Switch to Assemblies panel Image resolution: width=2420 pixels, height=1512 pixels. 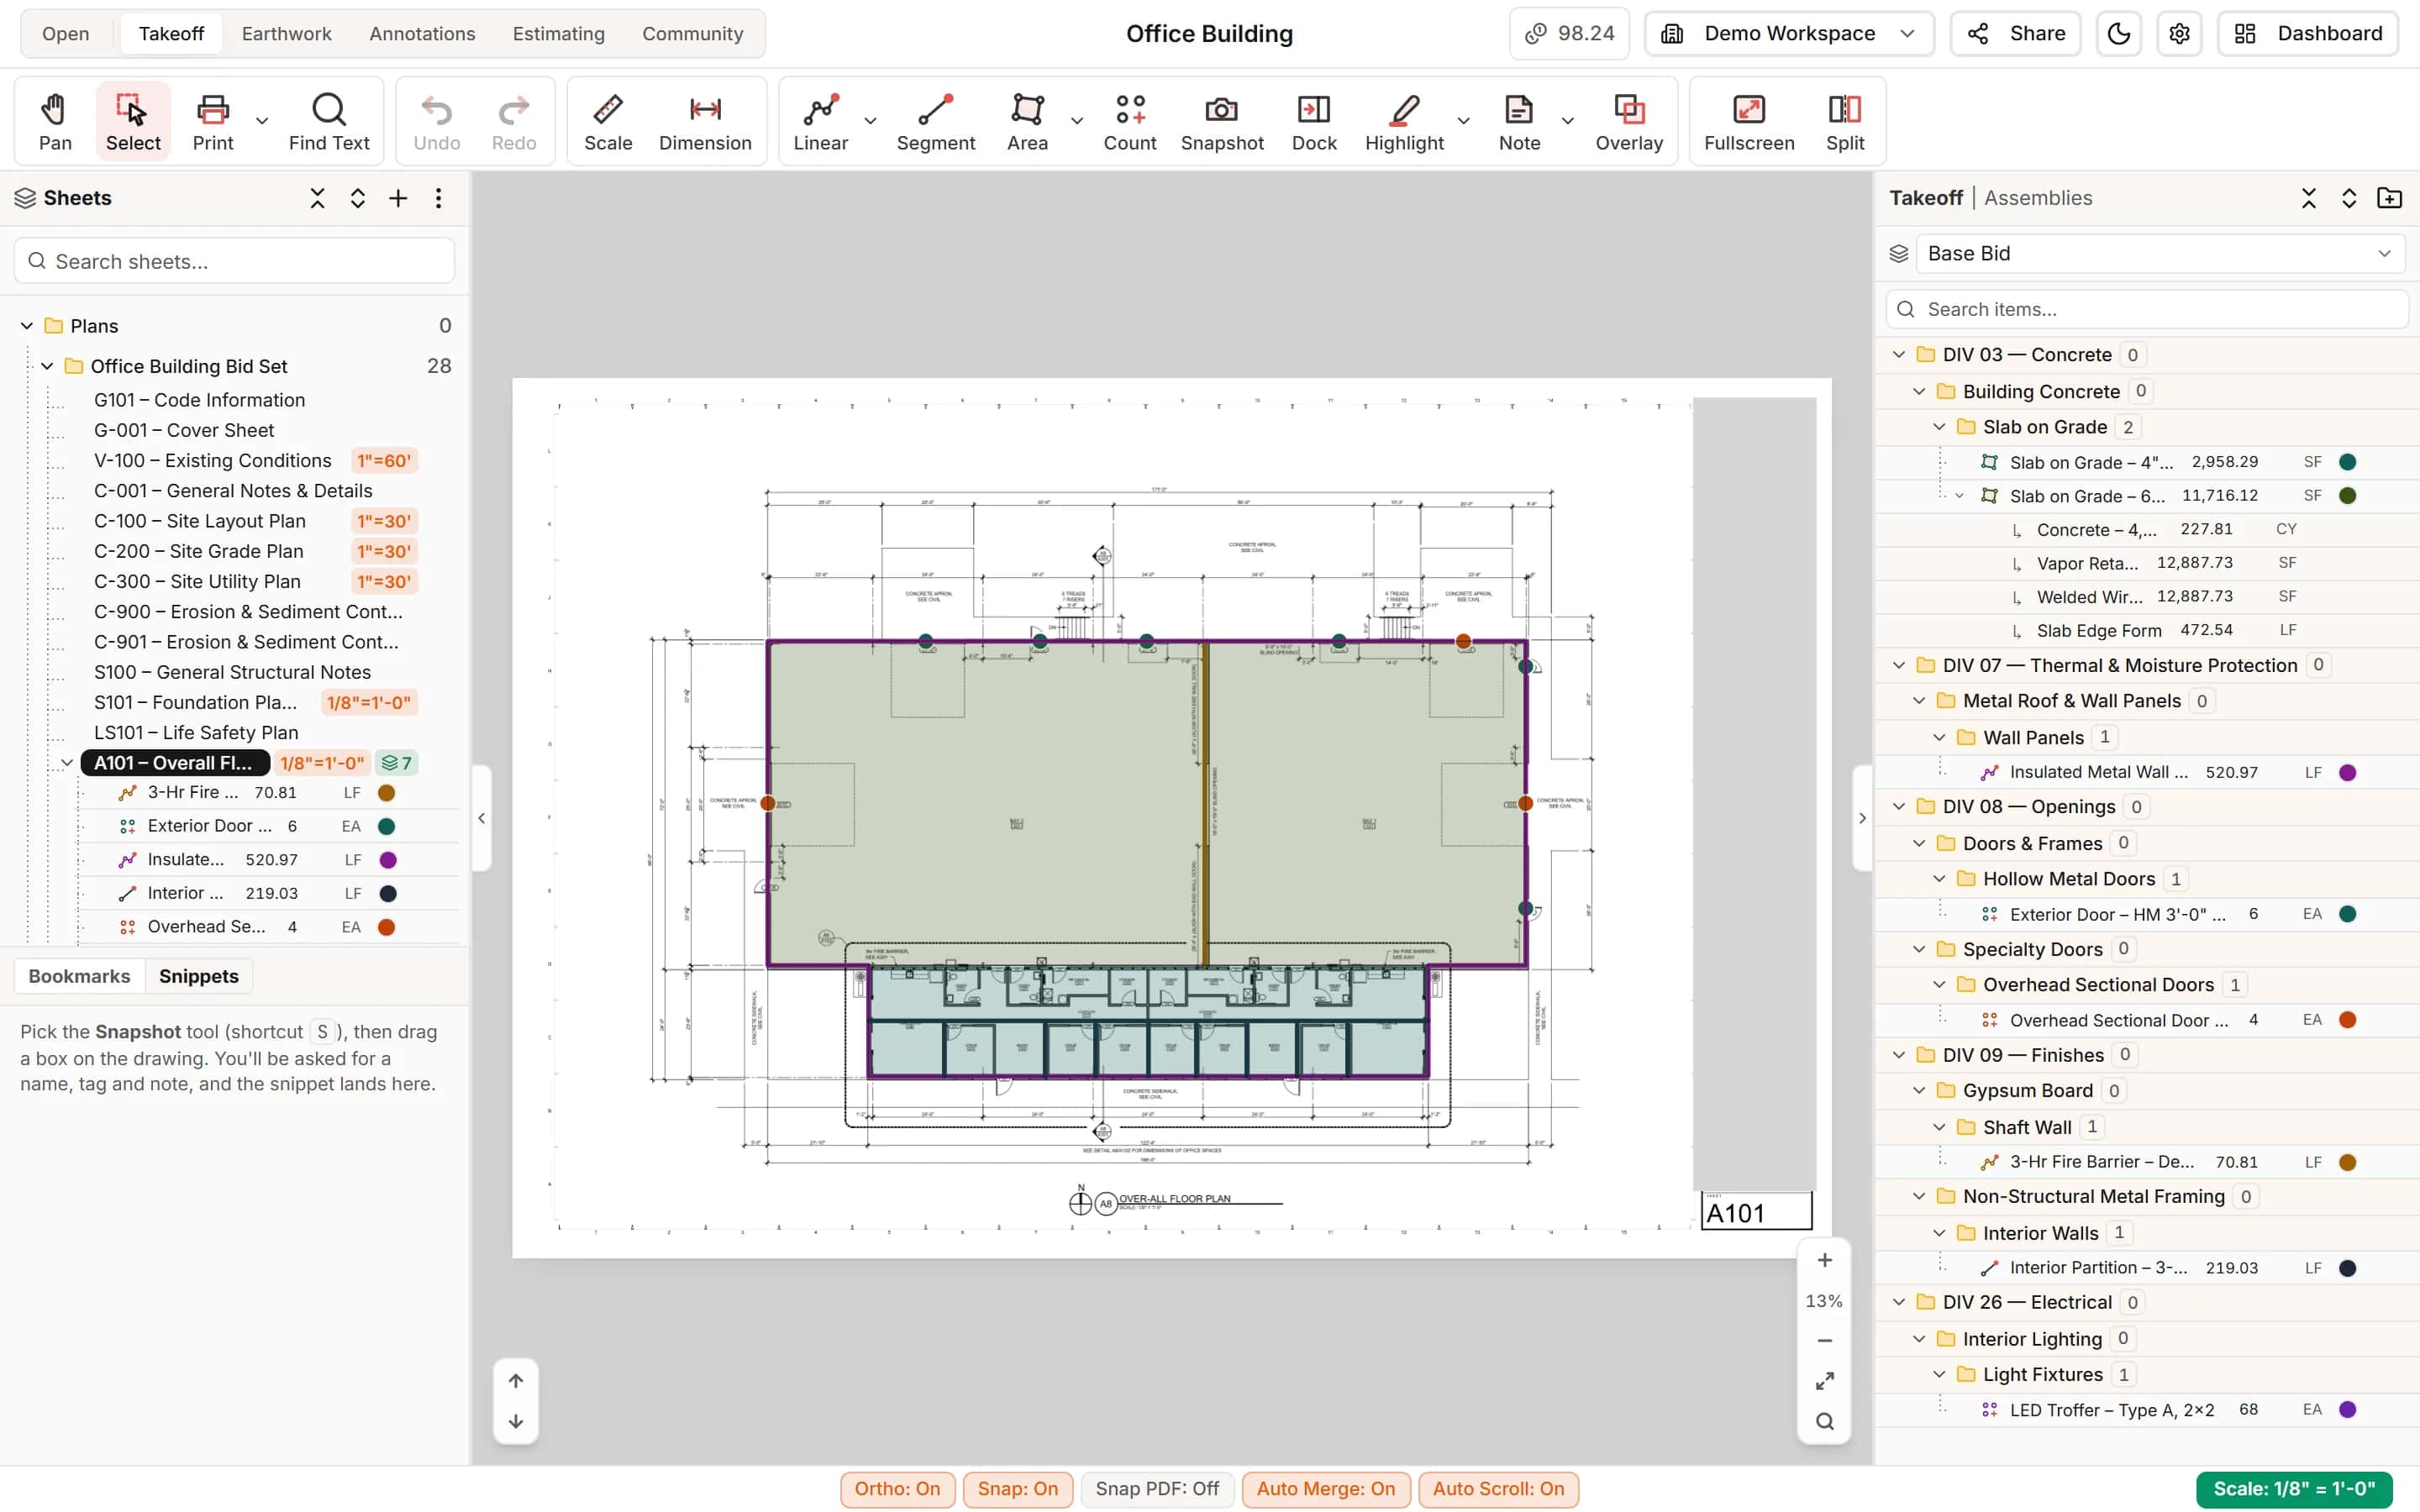tap(2038, 198)
